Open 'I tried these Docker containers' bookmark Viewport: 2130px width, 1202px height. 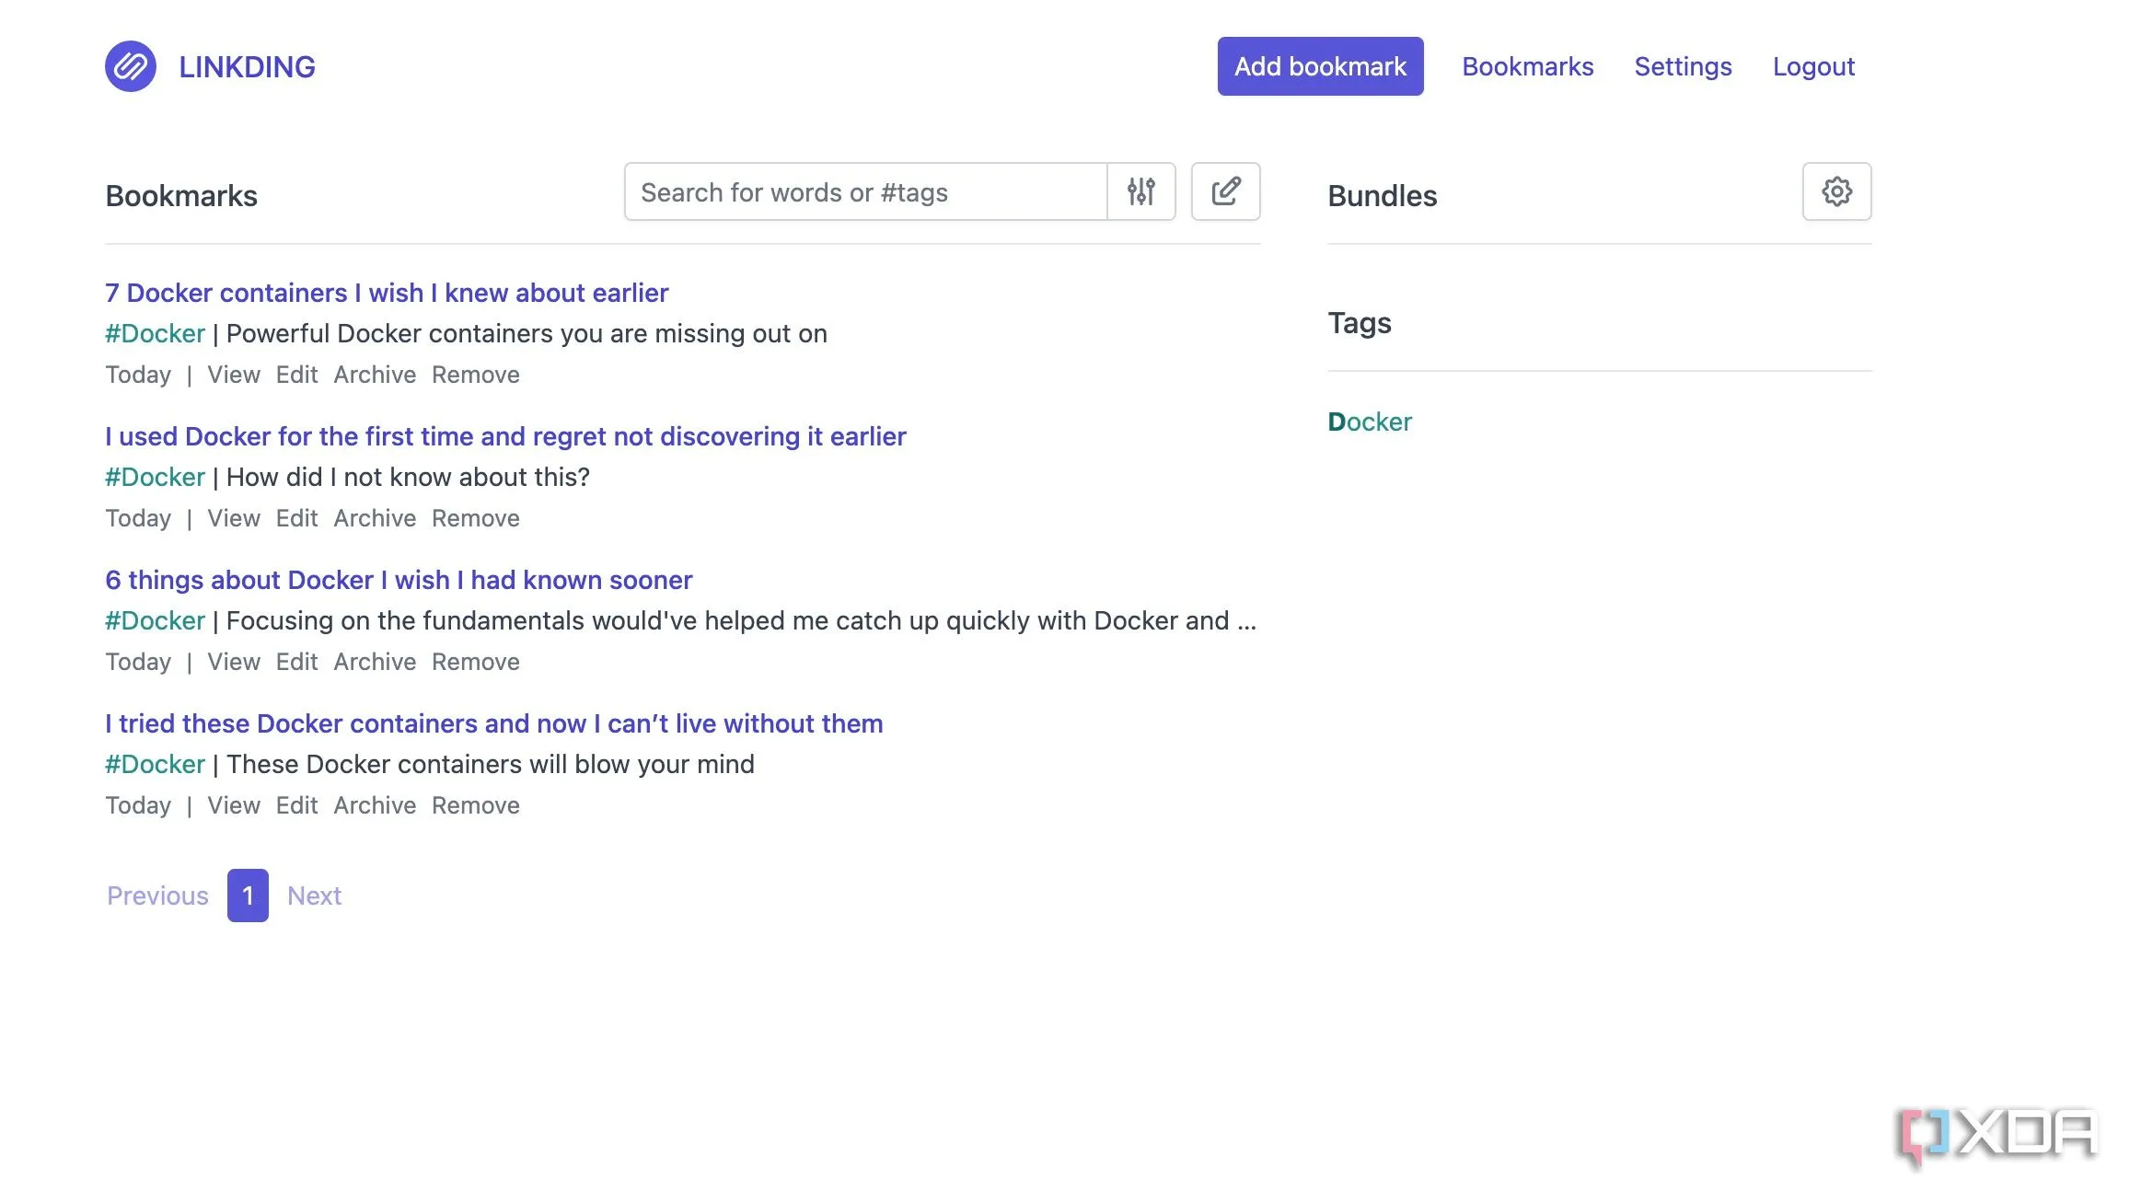(493, 723)
